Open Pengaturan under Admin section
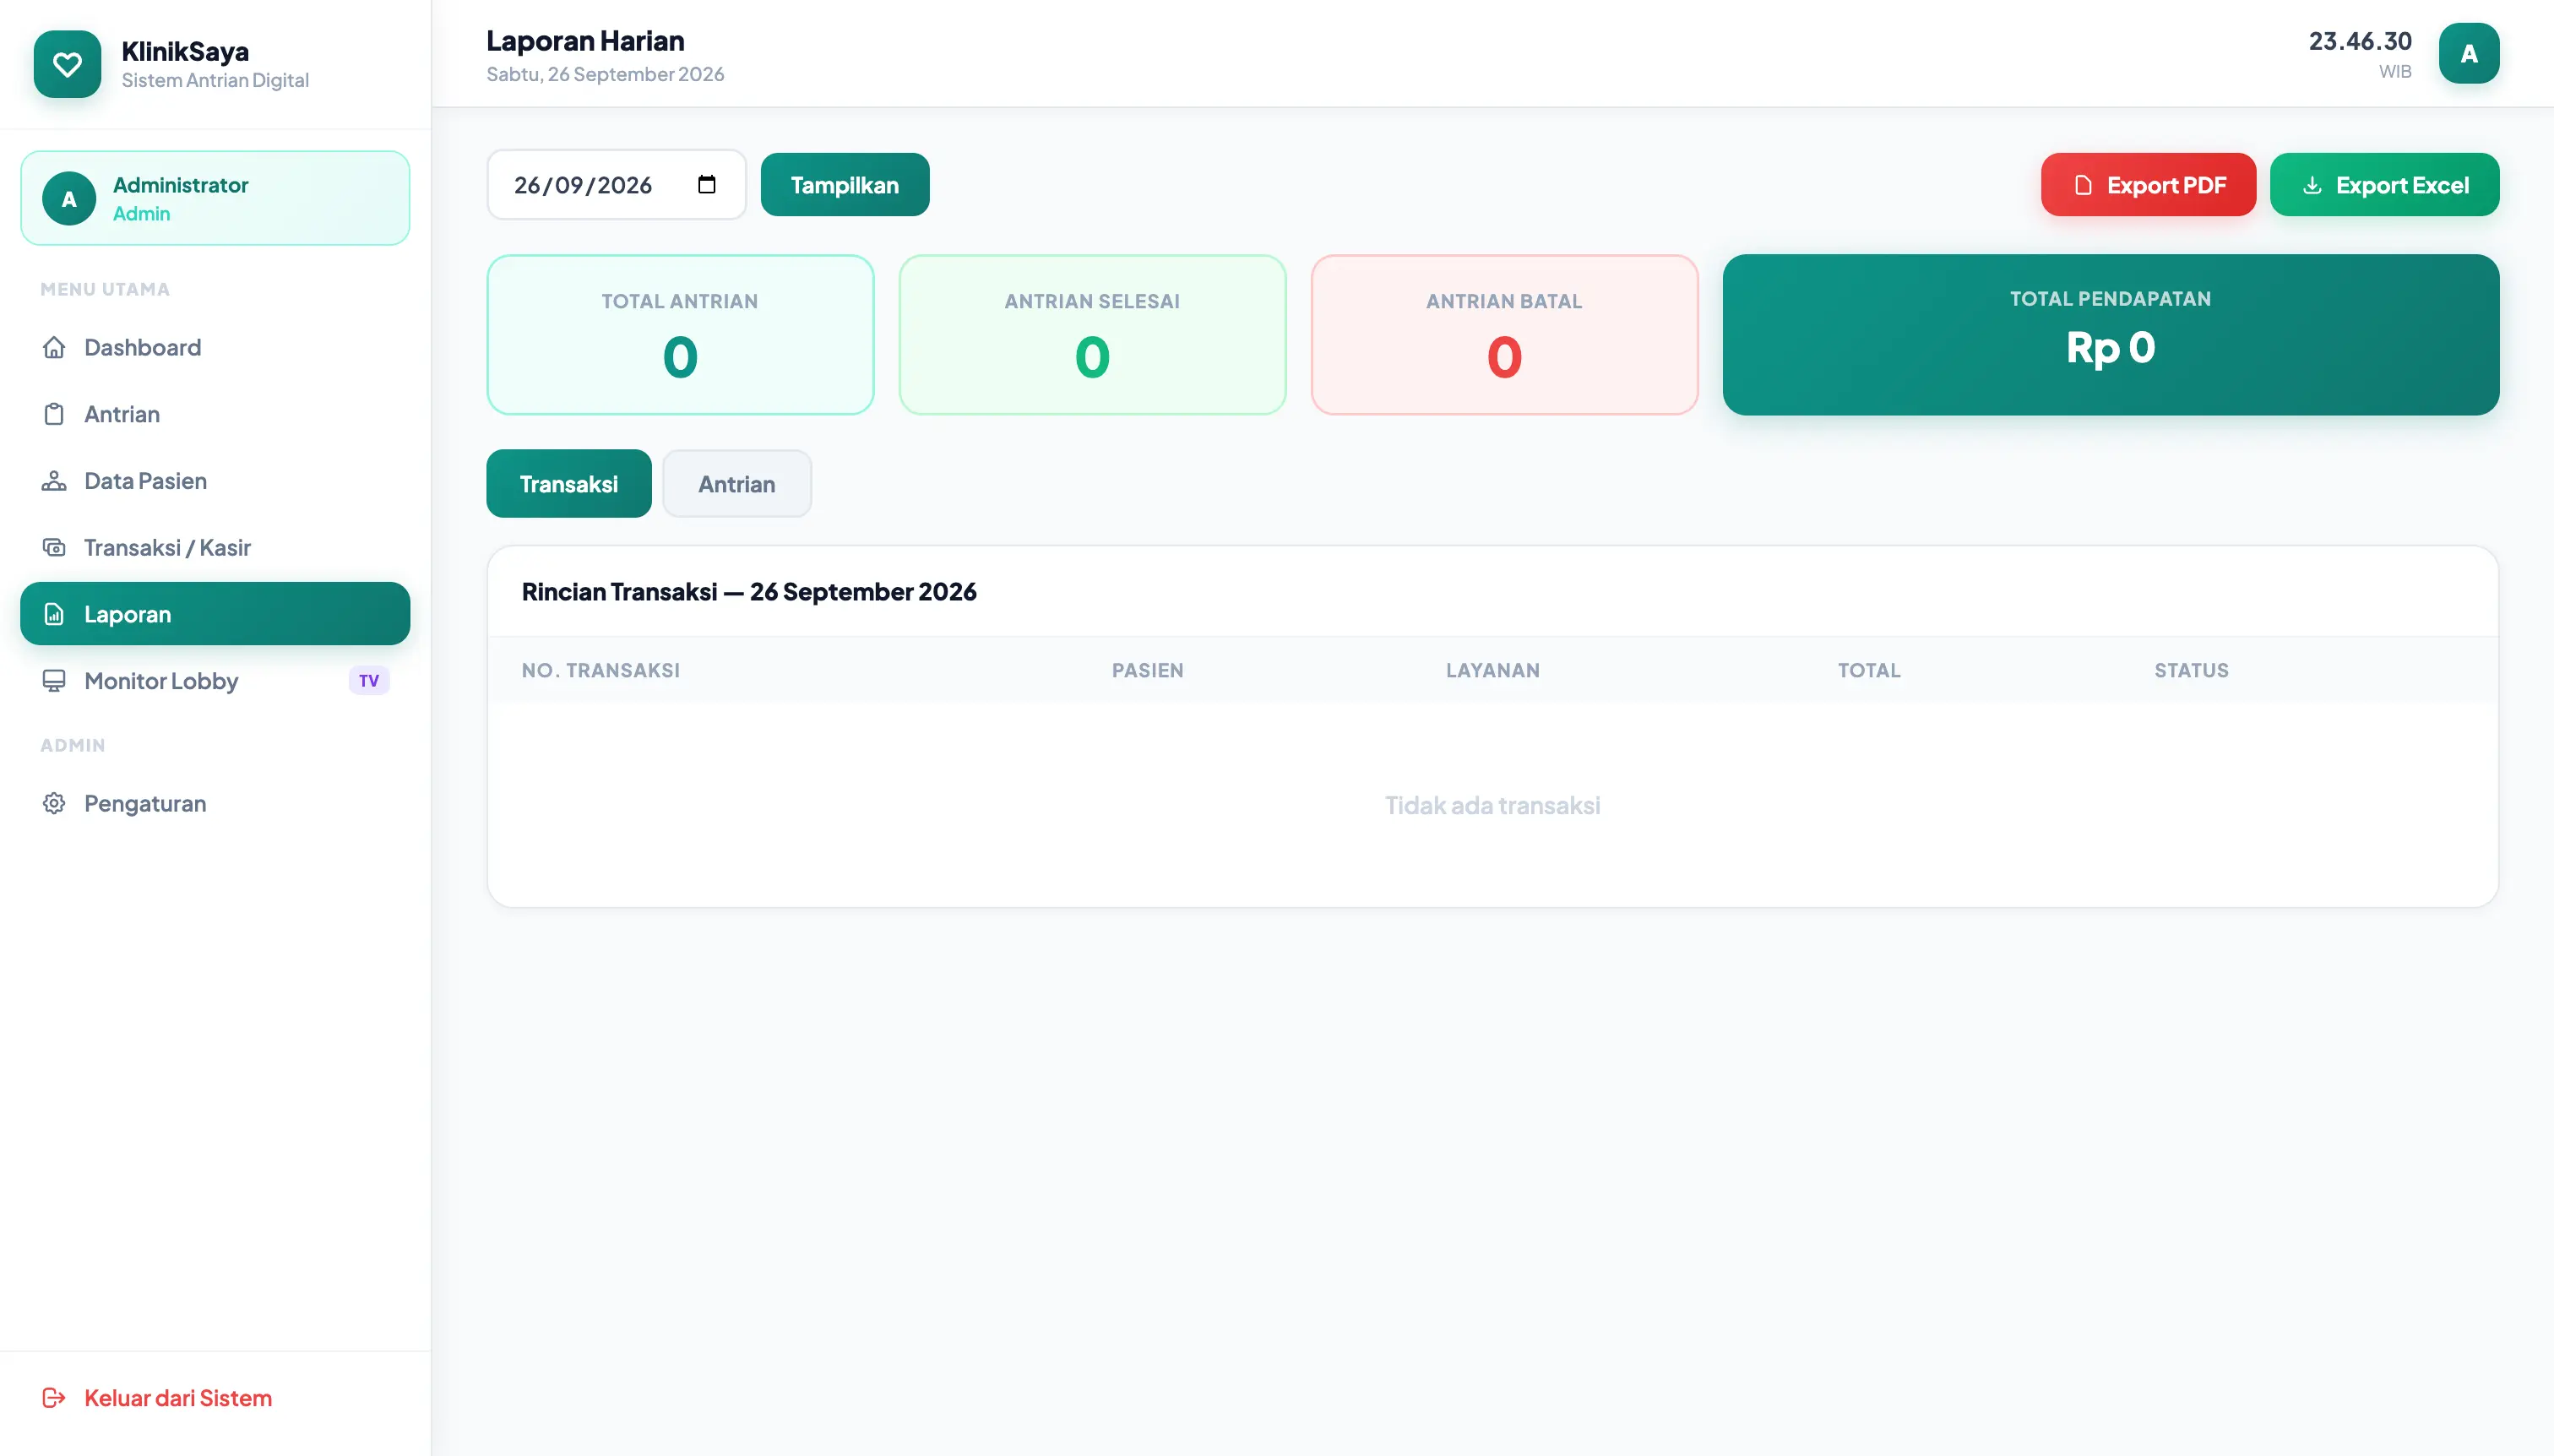 (x=215, y=804)
